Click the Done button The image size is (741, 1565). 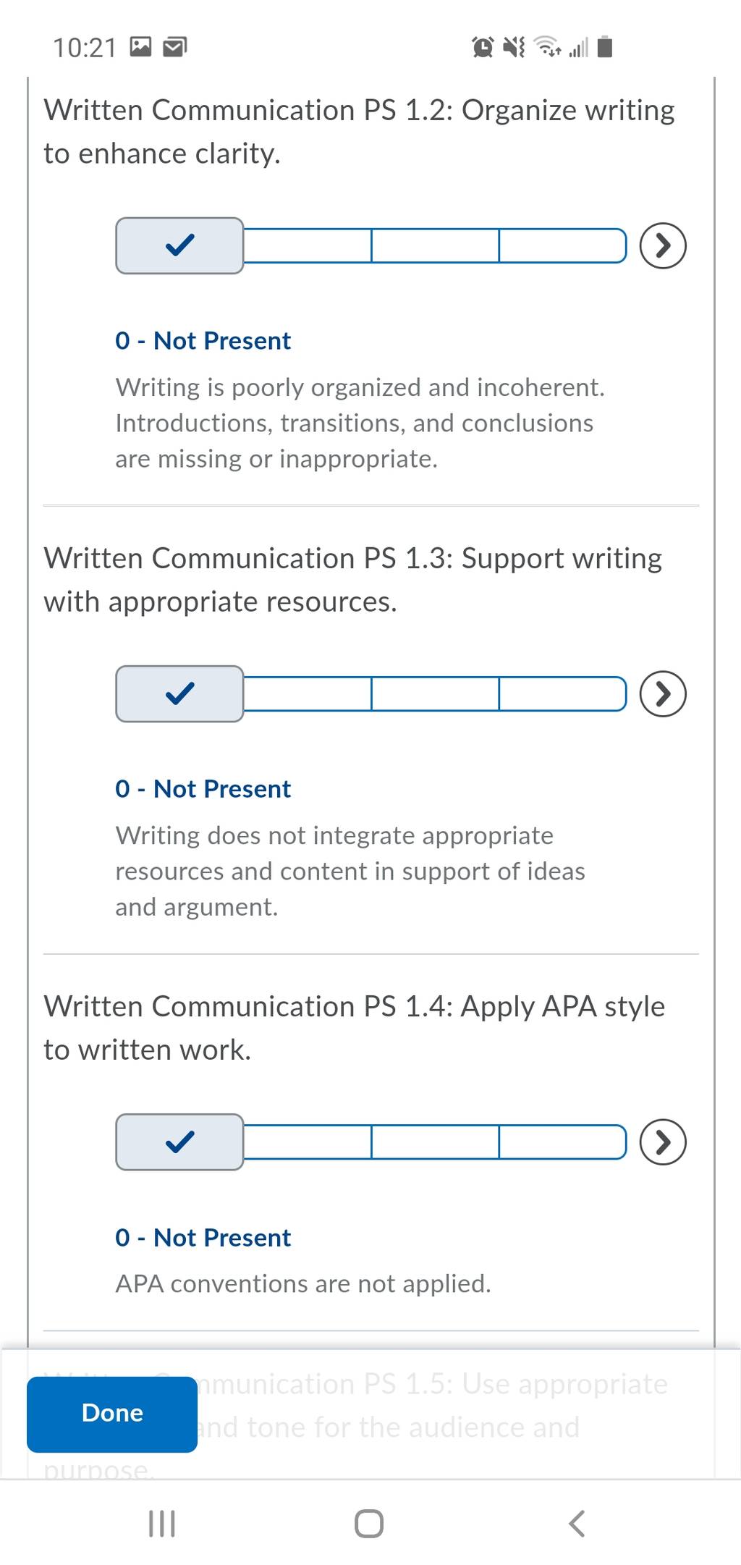tap(112, 1414)
